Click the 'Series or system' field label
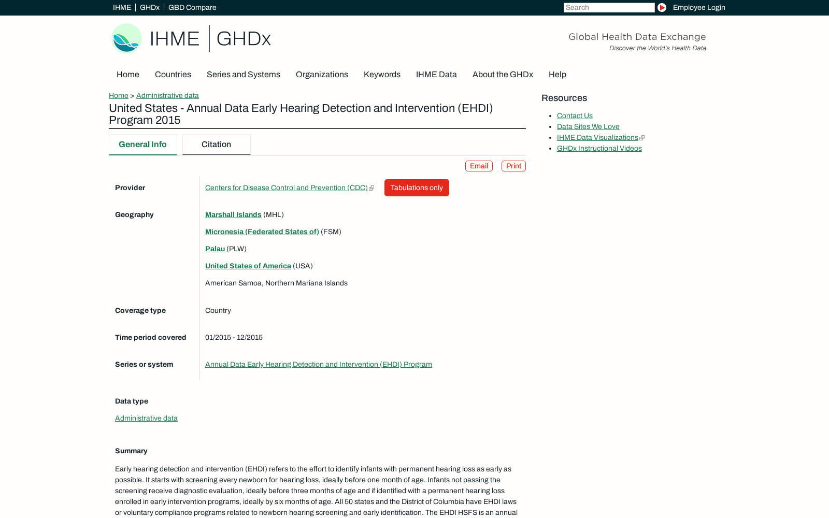 tap(144, 365)
